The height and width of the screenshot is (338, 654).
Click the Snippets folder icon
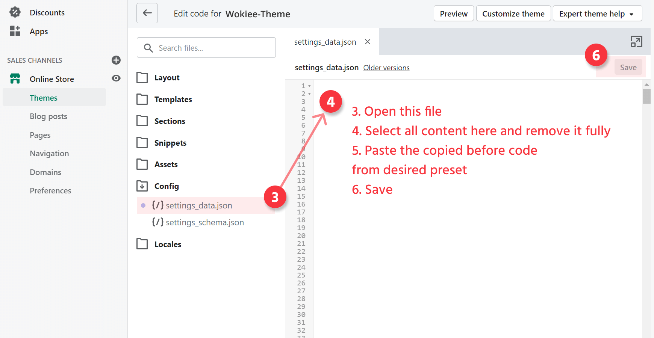coord(142,143)
